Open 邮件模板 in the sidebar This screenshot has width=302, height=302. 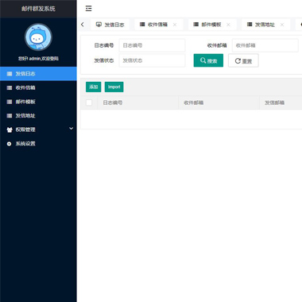(x=38, y=102)
